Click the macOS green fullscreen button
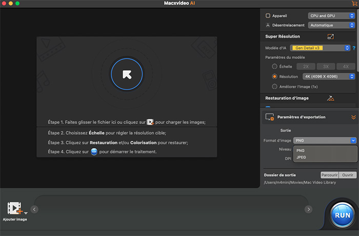Viewport: 359px width, 236px height. (17, 3)
